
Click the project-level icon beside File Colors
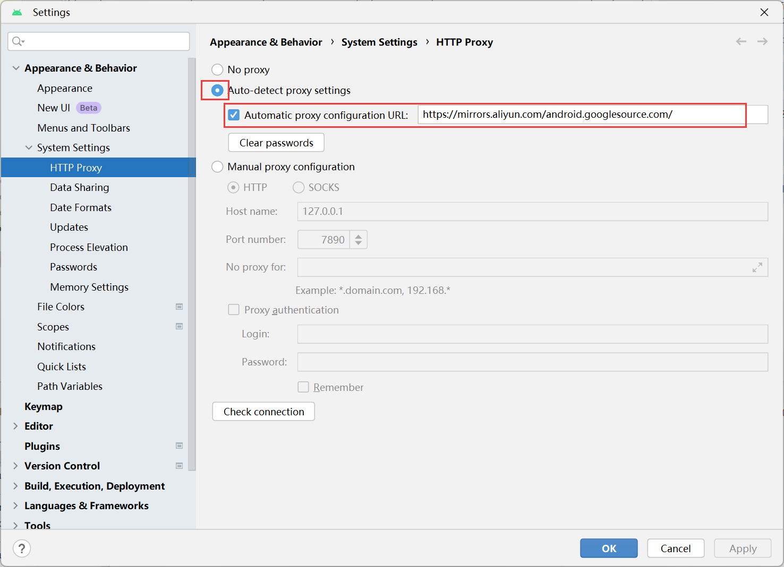coord(180,307)
